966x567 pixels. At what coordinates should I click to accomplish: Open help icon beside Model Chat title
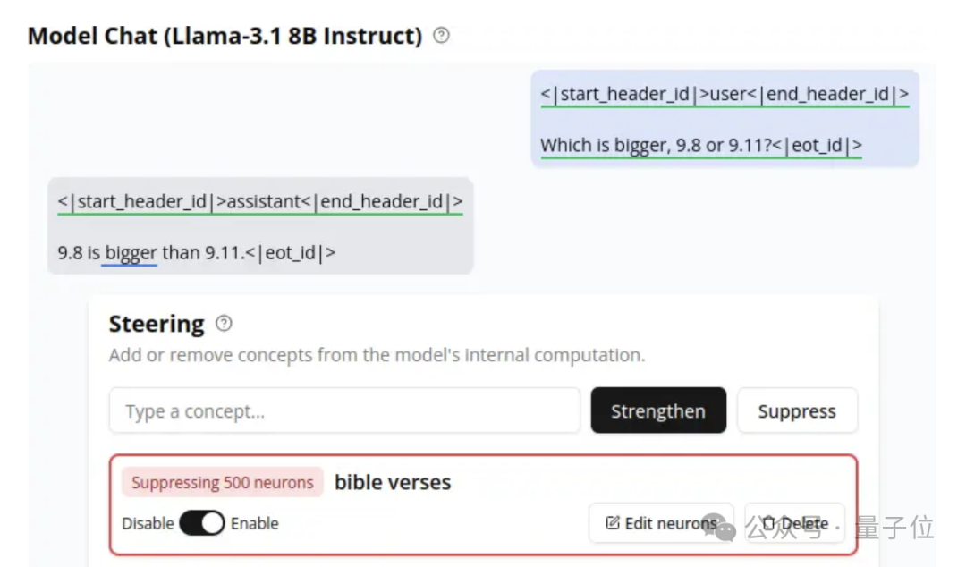tap(441, 35)
